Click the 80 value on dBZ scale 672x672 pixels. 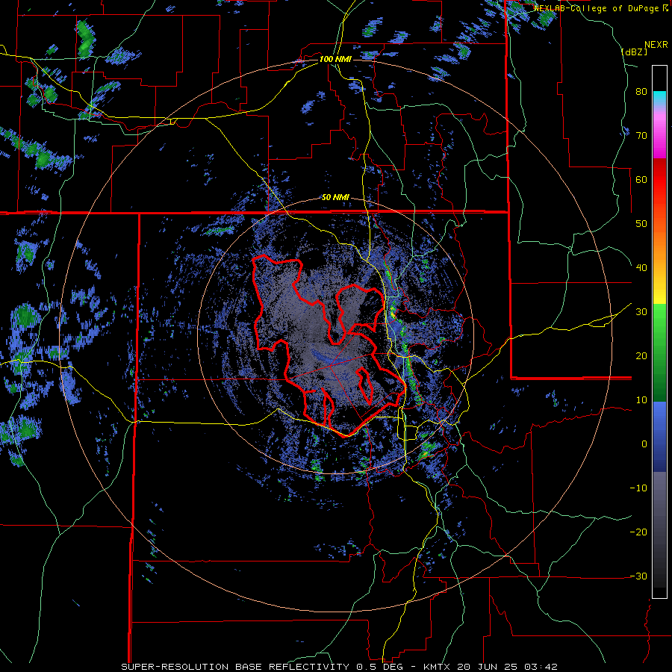pos(641,92)
